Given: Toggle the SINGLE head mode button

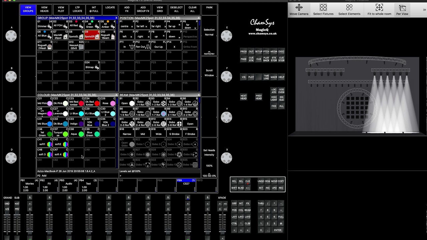Looking at the screenshot, I should click(281, 98).
